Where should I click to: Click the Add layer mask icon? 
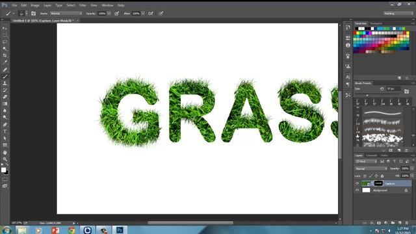tap(379, 223)
